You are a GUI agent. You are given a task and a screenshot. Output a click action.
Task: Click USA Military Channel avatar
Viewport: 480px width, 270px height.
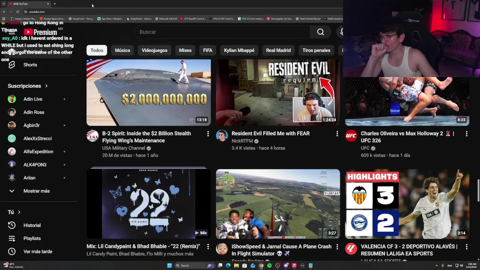pyautogui.click(x=93, y=136)
